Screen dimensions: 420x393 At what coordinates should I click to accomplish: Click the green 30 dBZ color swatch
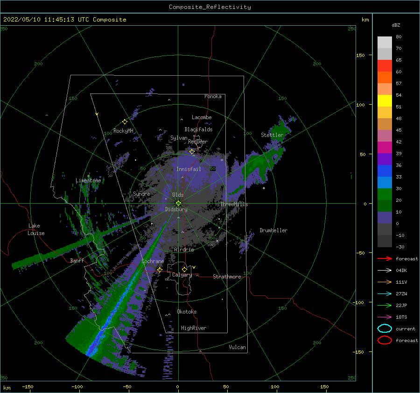(385, 194)
